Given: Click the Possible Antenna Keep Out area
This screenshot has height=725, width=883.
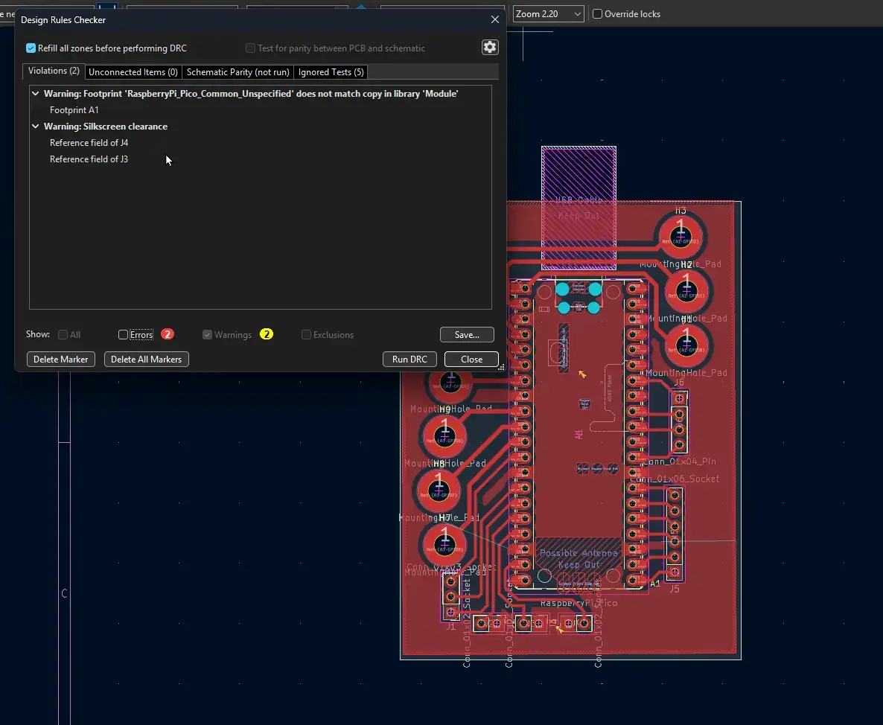Looking at the screenshot, I should [x=578, y=558].
